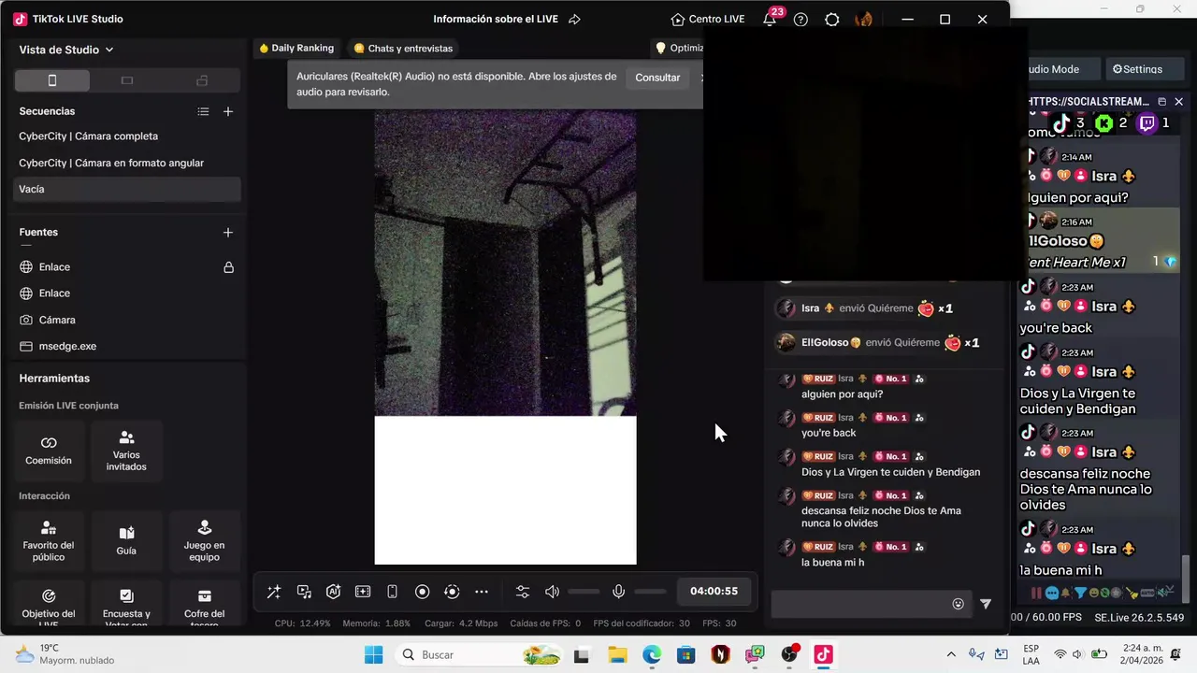Click the camera preview in the canvas
Viewport: 1197px width, 673px height.
click(505, 264)
